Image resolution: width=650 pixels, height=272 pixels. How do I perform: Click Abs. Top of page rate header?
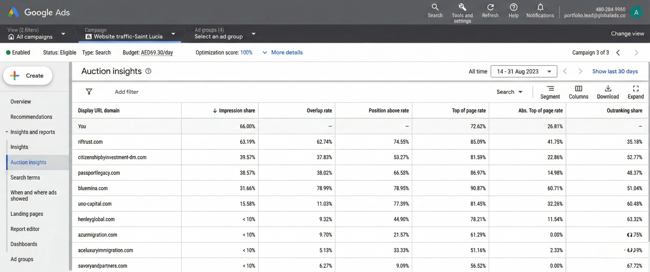[x=540, y=111]
